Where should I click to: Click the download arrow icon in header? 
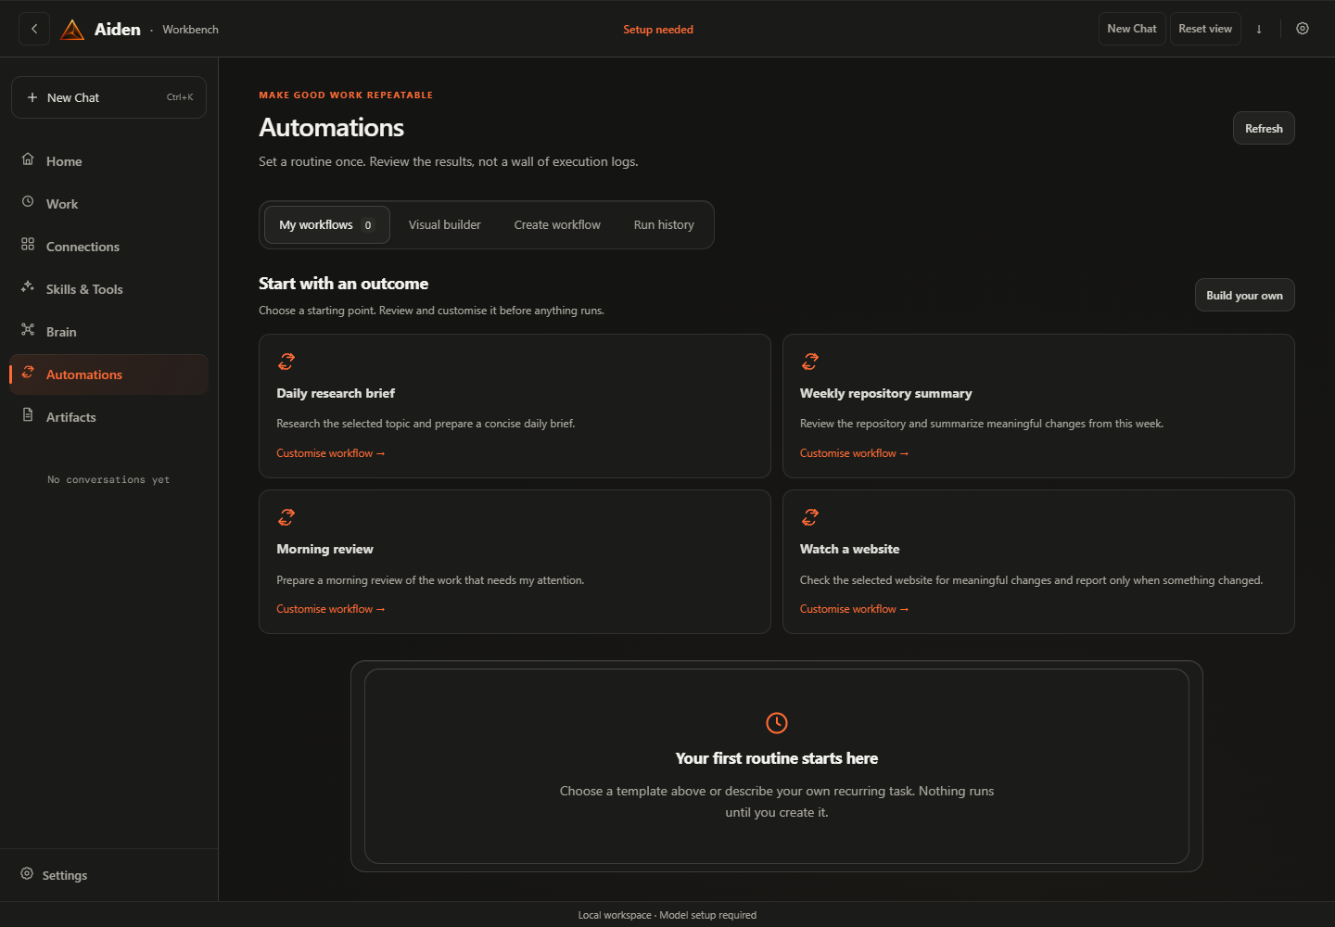click(x=1259, y=29)
